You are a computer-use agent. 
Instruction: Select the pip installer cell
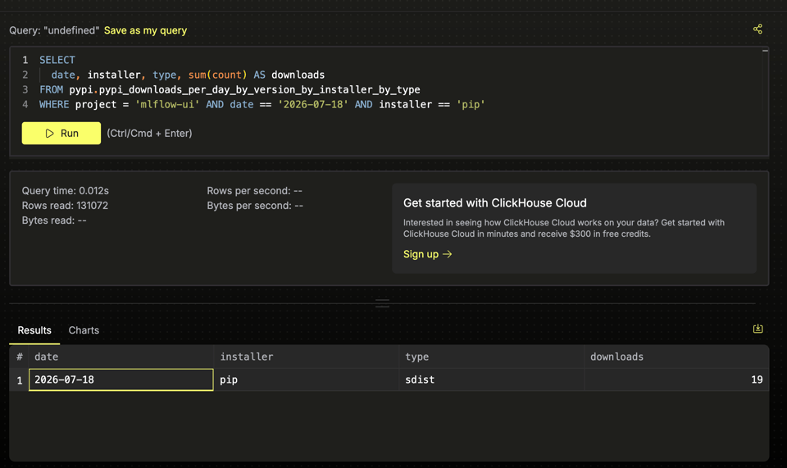(x=306, y=379)
